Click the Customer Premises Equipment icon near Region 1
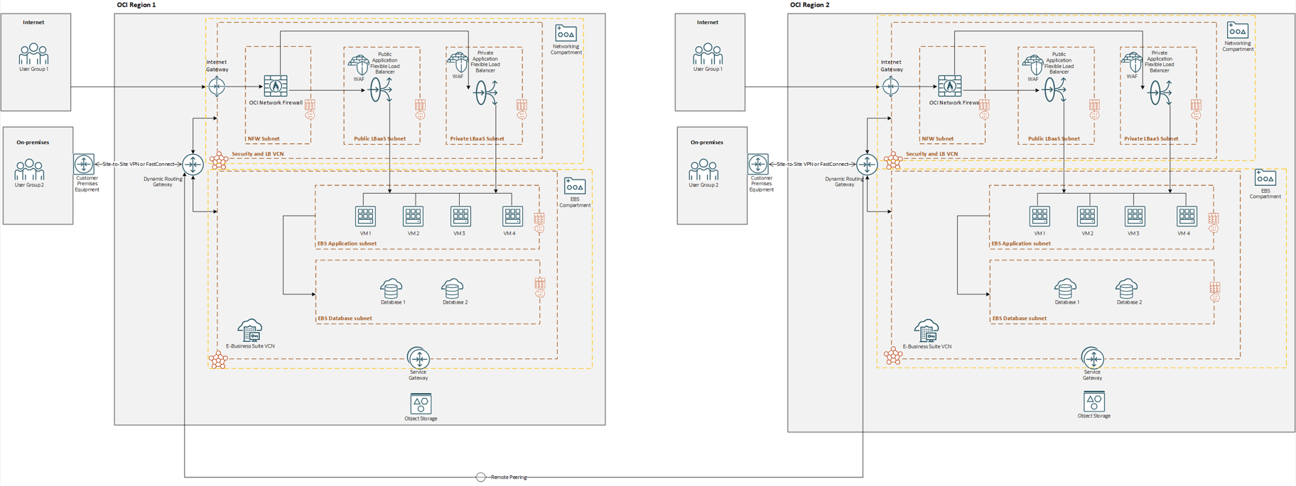Viewport: 1296px width, 486px height. click(84, 165)
